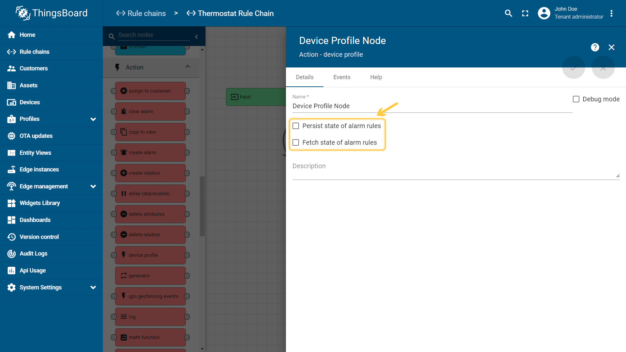This screenshot has height=352, width=626.
Task: Apply changes with the checkmark button
Action: point(574,67)
